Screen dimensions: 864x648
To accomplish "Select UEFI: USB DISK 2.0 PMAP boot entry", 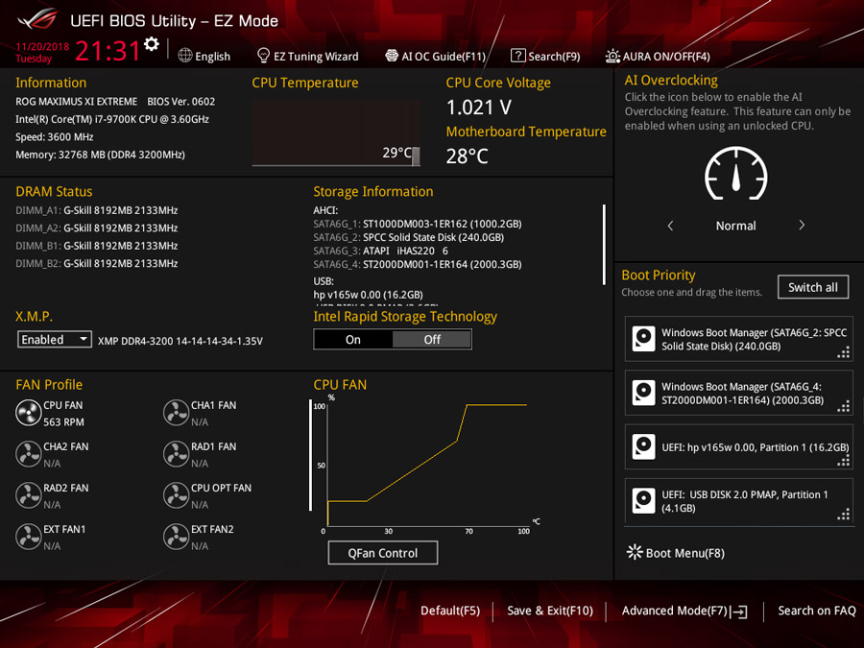I will pyautogui.click(x=739, y=501).
